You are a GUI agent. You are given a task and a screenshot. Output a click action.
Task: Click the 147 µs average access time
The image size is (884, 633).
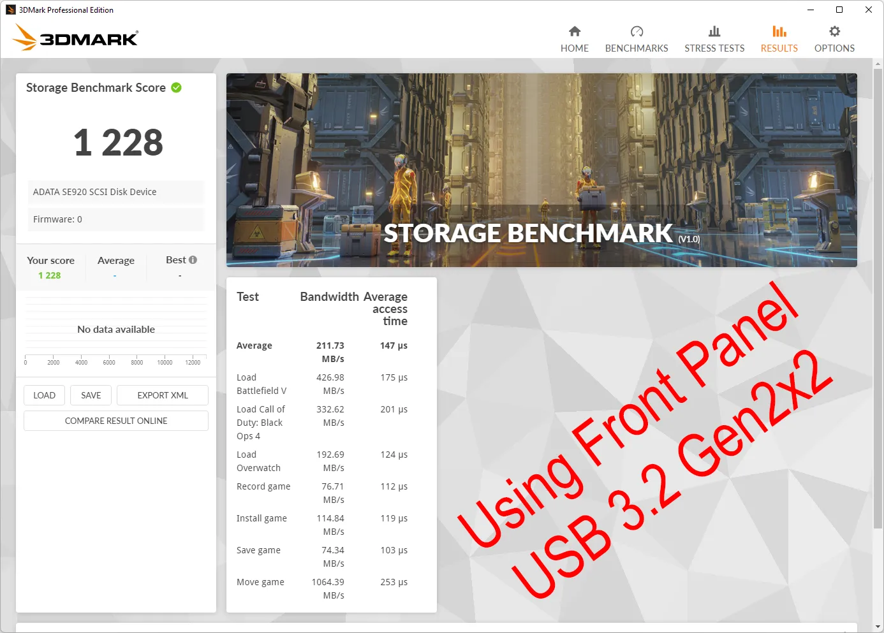point(394,346)
